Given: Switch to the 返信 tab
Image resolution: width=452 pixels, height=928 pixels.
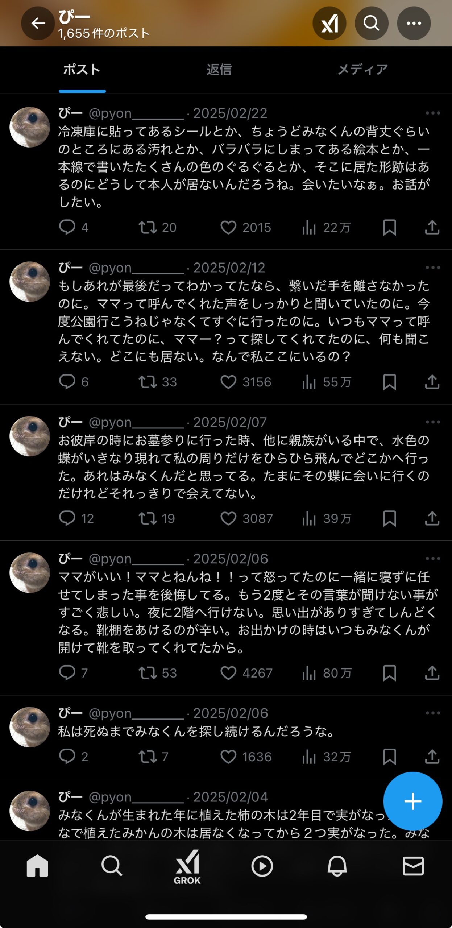Looking at the screenshot, I should click(219, 70).
